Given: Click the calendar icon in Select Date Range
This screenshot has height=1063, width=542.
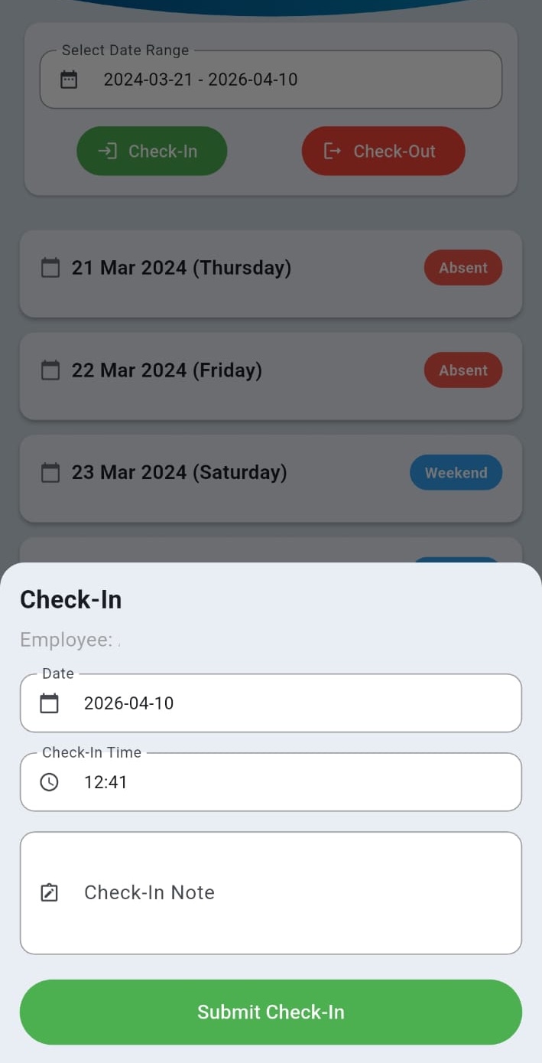Looking at the screenshot, I should pos(69,80).
